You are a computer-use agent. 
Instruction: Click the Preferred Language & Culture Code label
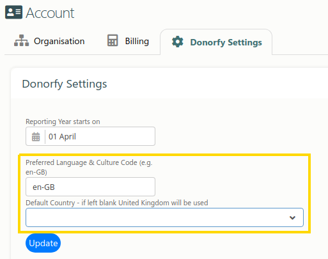[89, 167]
